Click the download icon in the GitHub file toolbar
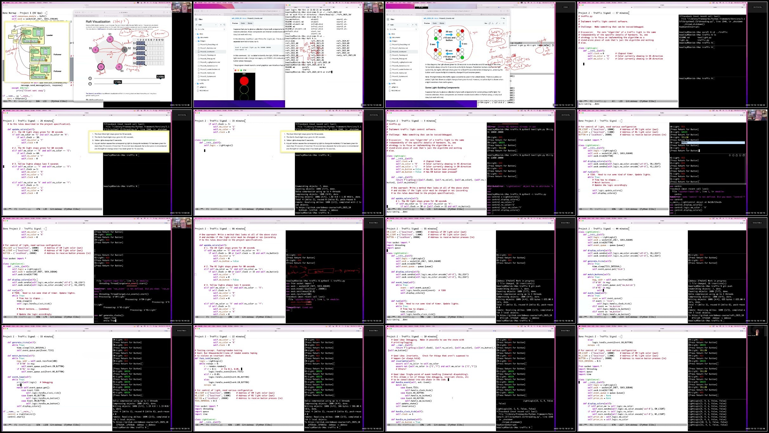Viewport: 769px width, 433px height. tap(493, 23)
